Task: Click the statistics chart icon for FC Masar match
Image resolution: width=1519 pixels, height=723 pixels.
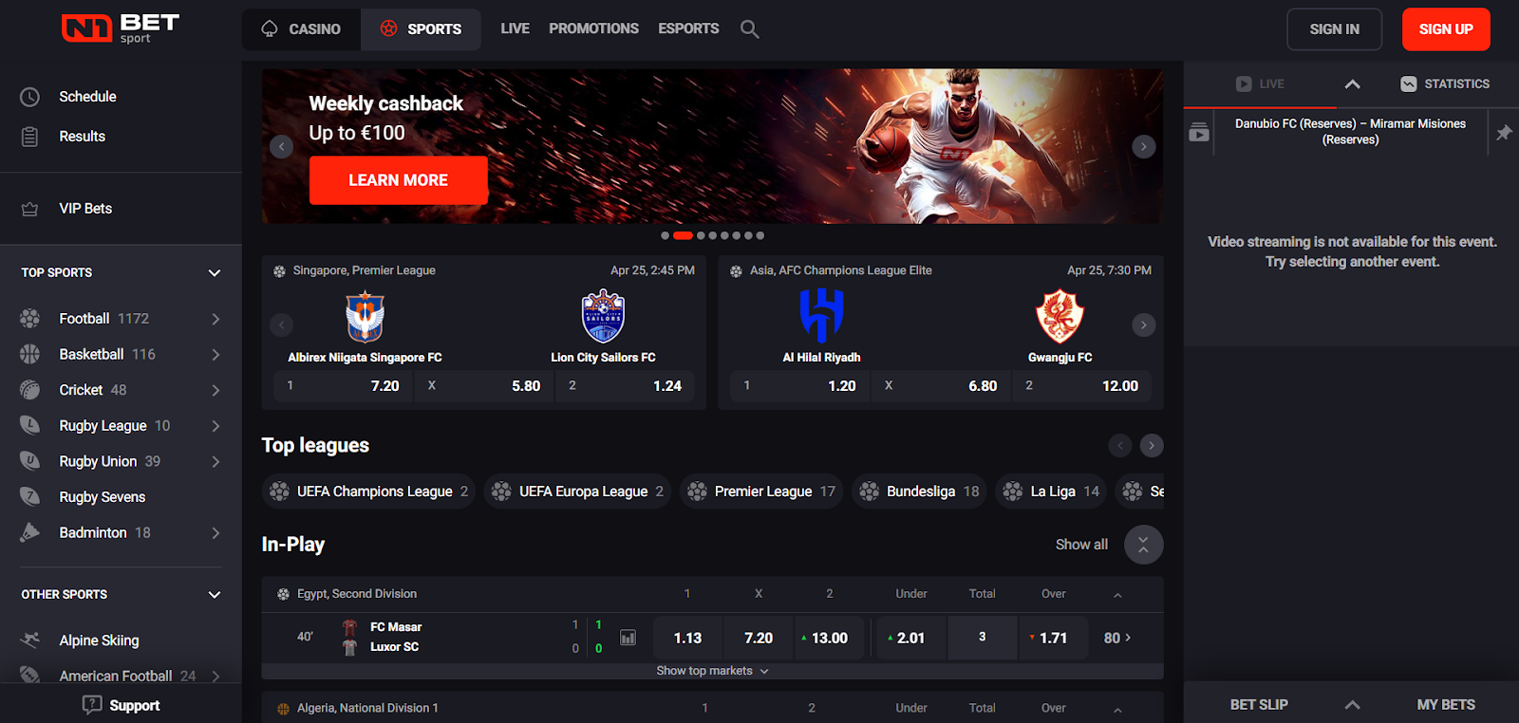Action: [628, 638]
